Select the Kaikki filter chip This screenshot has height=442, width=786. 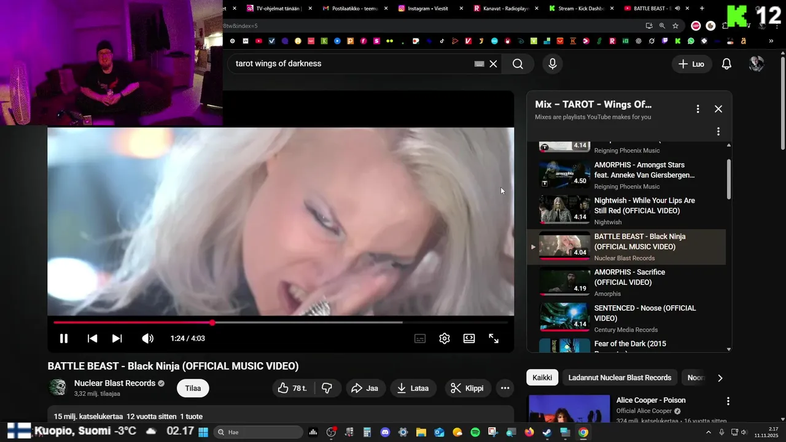[x=542, y=378]
